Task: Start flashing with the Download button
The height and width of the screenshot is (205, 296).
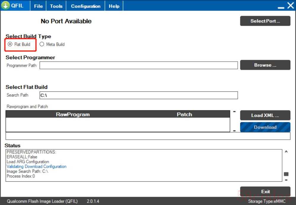Action: [265, 127]
